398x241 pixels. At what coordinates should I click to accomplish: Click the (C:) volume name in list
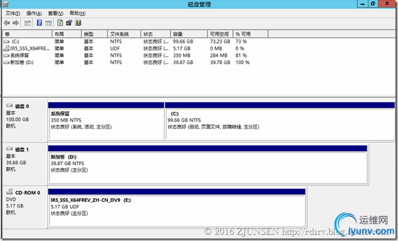pos(15,41)
